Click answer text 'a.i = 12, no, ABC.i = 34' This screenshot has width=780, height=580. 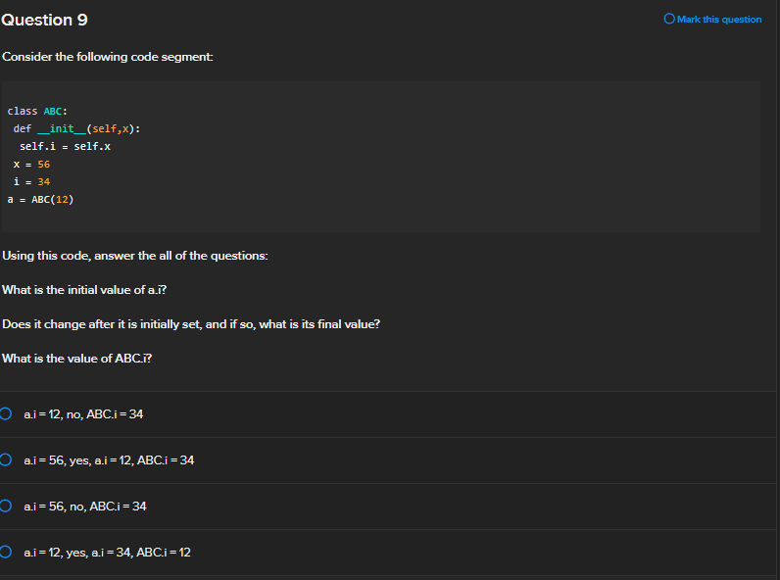[x=83, y=414]
